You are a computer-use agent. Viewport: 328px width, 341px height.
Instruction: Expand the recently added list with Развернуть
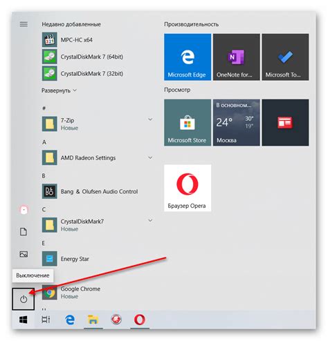tap(59, 90)
